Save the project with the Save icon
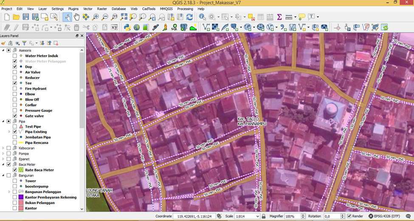Viewport: 414px width, 221px height. (x=25, y=17)
